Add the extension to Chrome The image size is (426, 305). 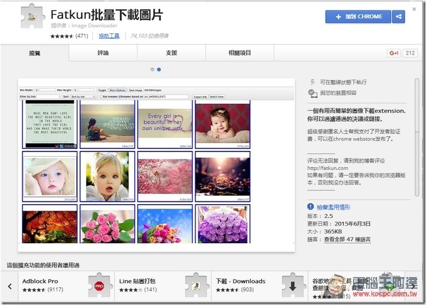[x=358, y=16]
